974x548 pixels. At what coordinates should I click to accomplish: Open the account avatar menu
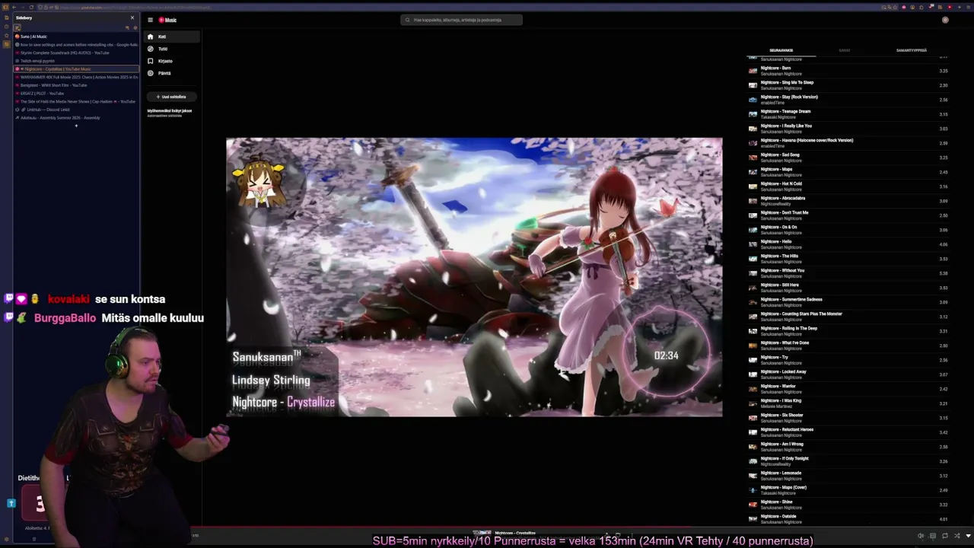coord(945,20)
